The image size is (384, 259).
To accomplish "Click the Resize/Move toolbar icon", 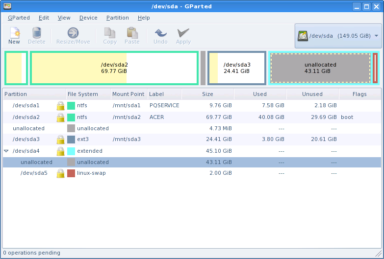I will pyautogui.click(x=73, y=33).
